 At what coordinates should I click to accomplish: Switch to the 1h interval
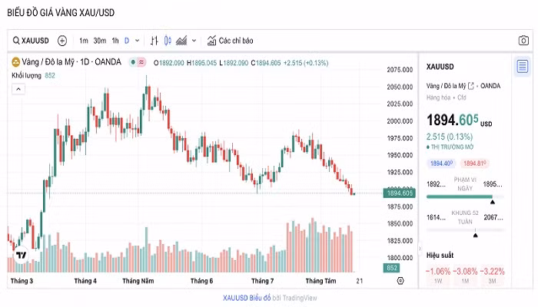point(115,41)
